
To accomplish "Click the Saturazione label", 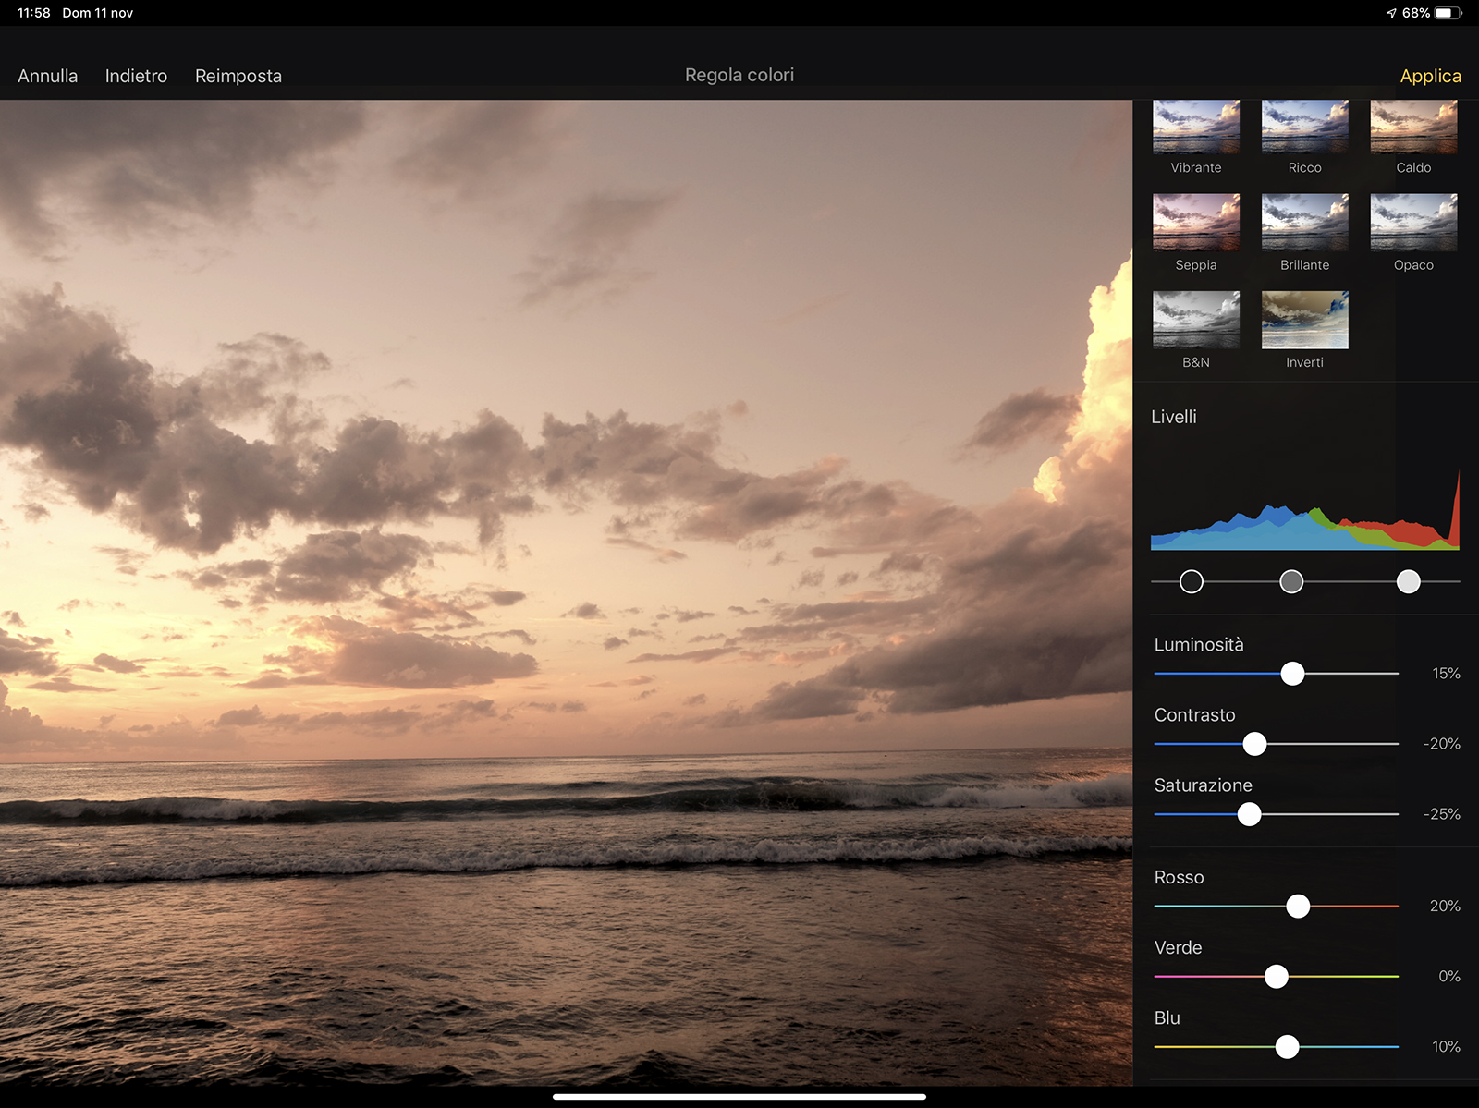I will [x=1204, y=785].
